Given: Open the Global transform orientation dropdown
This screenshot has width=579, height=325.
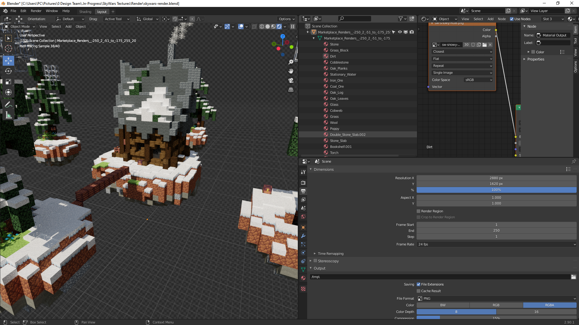Looking at the screenshot, I should coord(147,19).
